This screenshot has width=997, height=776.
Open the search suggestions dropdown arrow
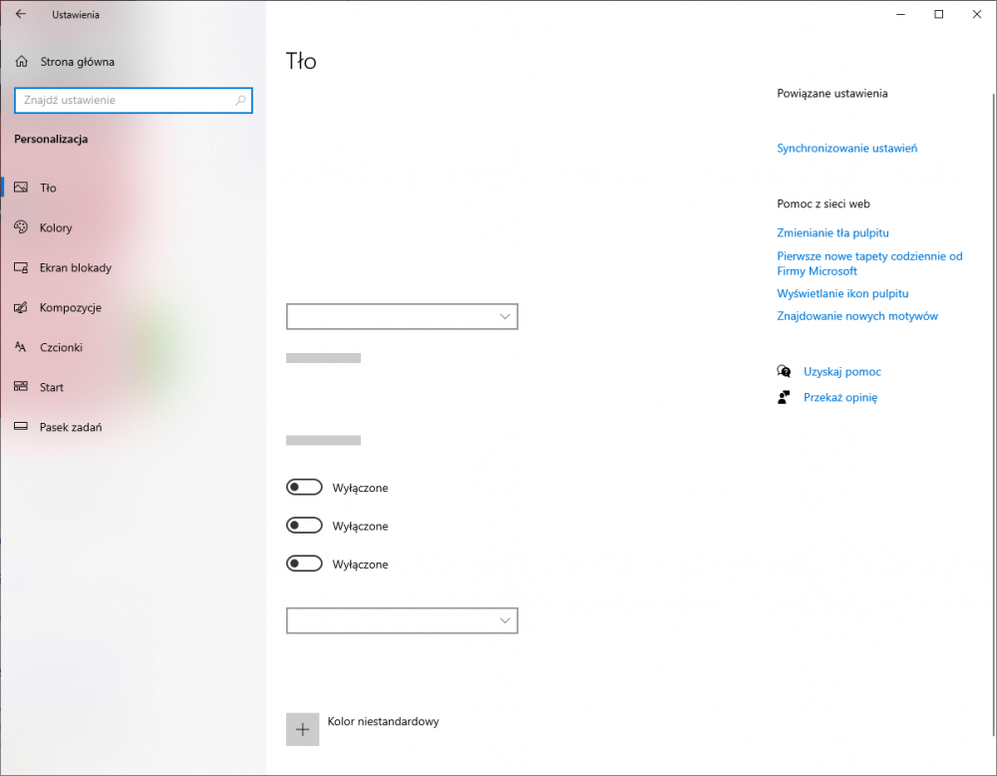click(x=240, y=100)
